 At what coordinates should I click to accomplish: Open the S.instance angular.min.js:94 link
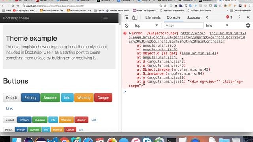coord(185,73)
